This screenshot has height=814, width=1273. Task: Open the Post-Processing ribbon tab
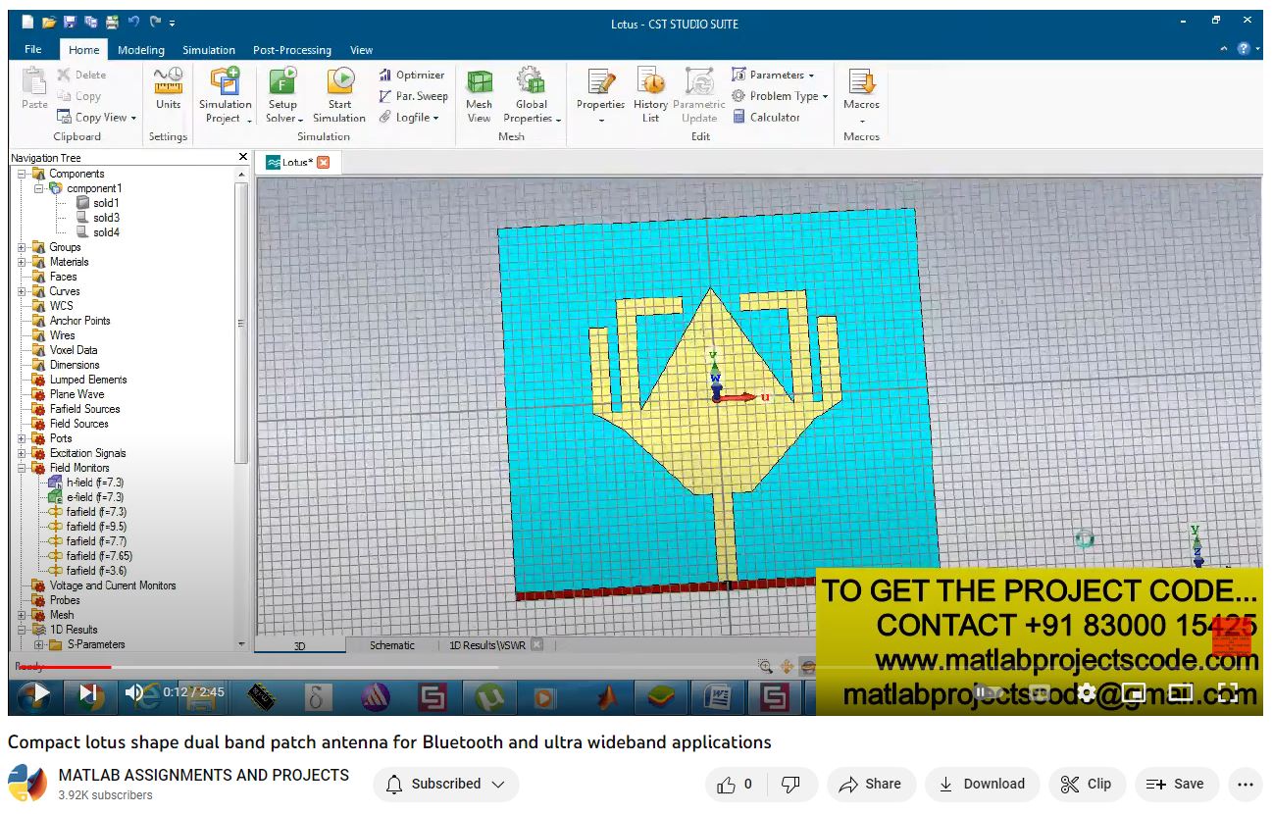coord(291,50)
